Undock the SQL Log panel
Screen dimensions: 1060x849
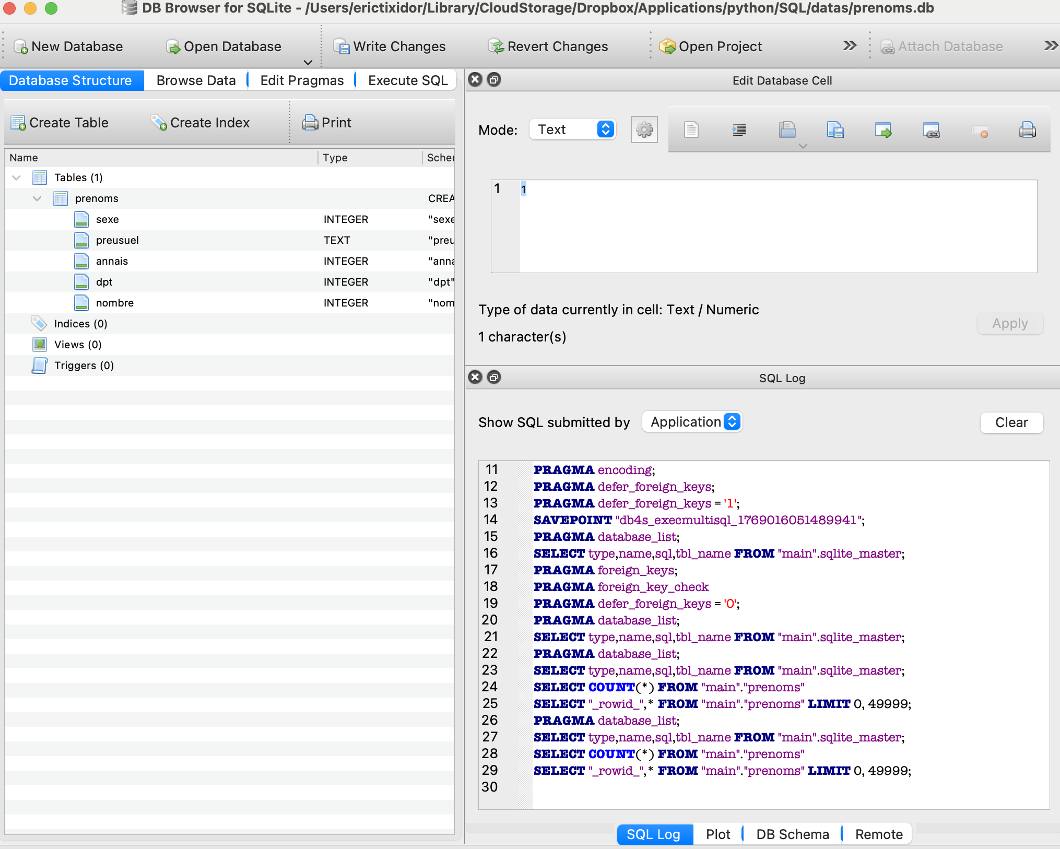click(493, 377)
